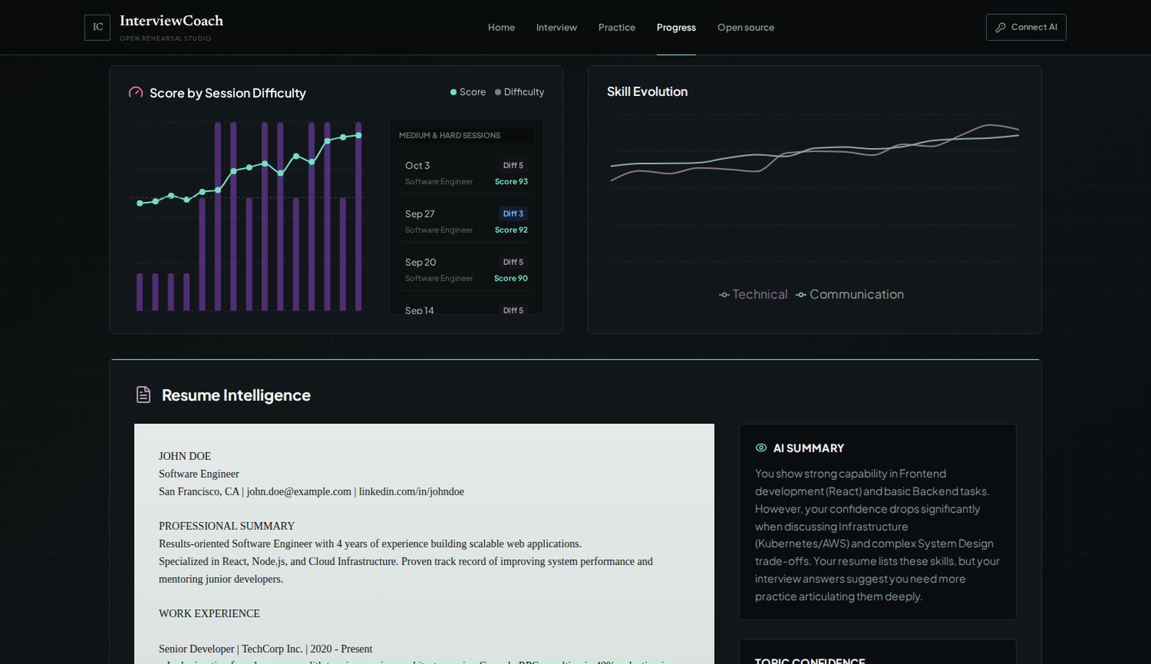This screenshot has width=1151, height=664.
Task: Select the Oct 3 session row
Action: coord(467,173)
